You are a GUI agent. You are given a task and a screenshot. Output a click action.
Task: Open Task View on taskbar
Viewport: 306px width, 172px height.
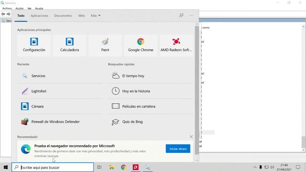[99, 167]
